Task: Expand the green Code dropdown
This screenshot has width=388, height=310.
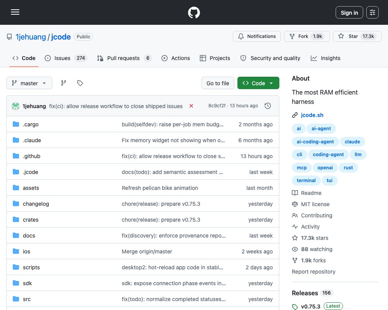Action: pyautogui.click(x=258, y=83)
